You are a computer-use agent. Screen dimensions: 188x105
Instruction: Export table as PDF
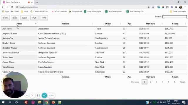(x=34, y=18)
